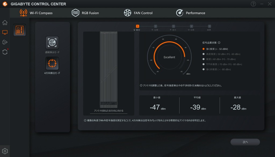Viewport: 275px width, 157px height.
Task: Click the maximum value -28 dBm
Action: (238, 107)
